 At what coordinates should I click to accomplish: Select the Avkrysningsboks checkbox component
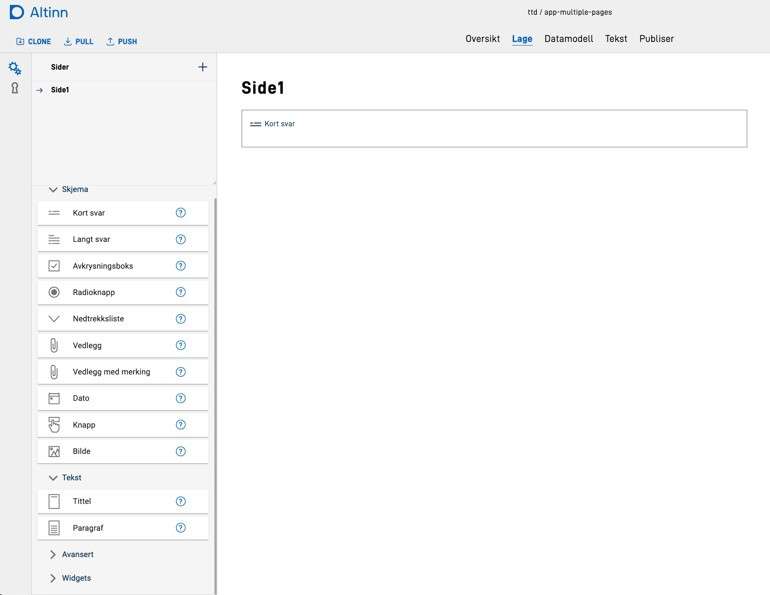click(x=103, y=266)
